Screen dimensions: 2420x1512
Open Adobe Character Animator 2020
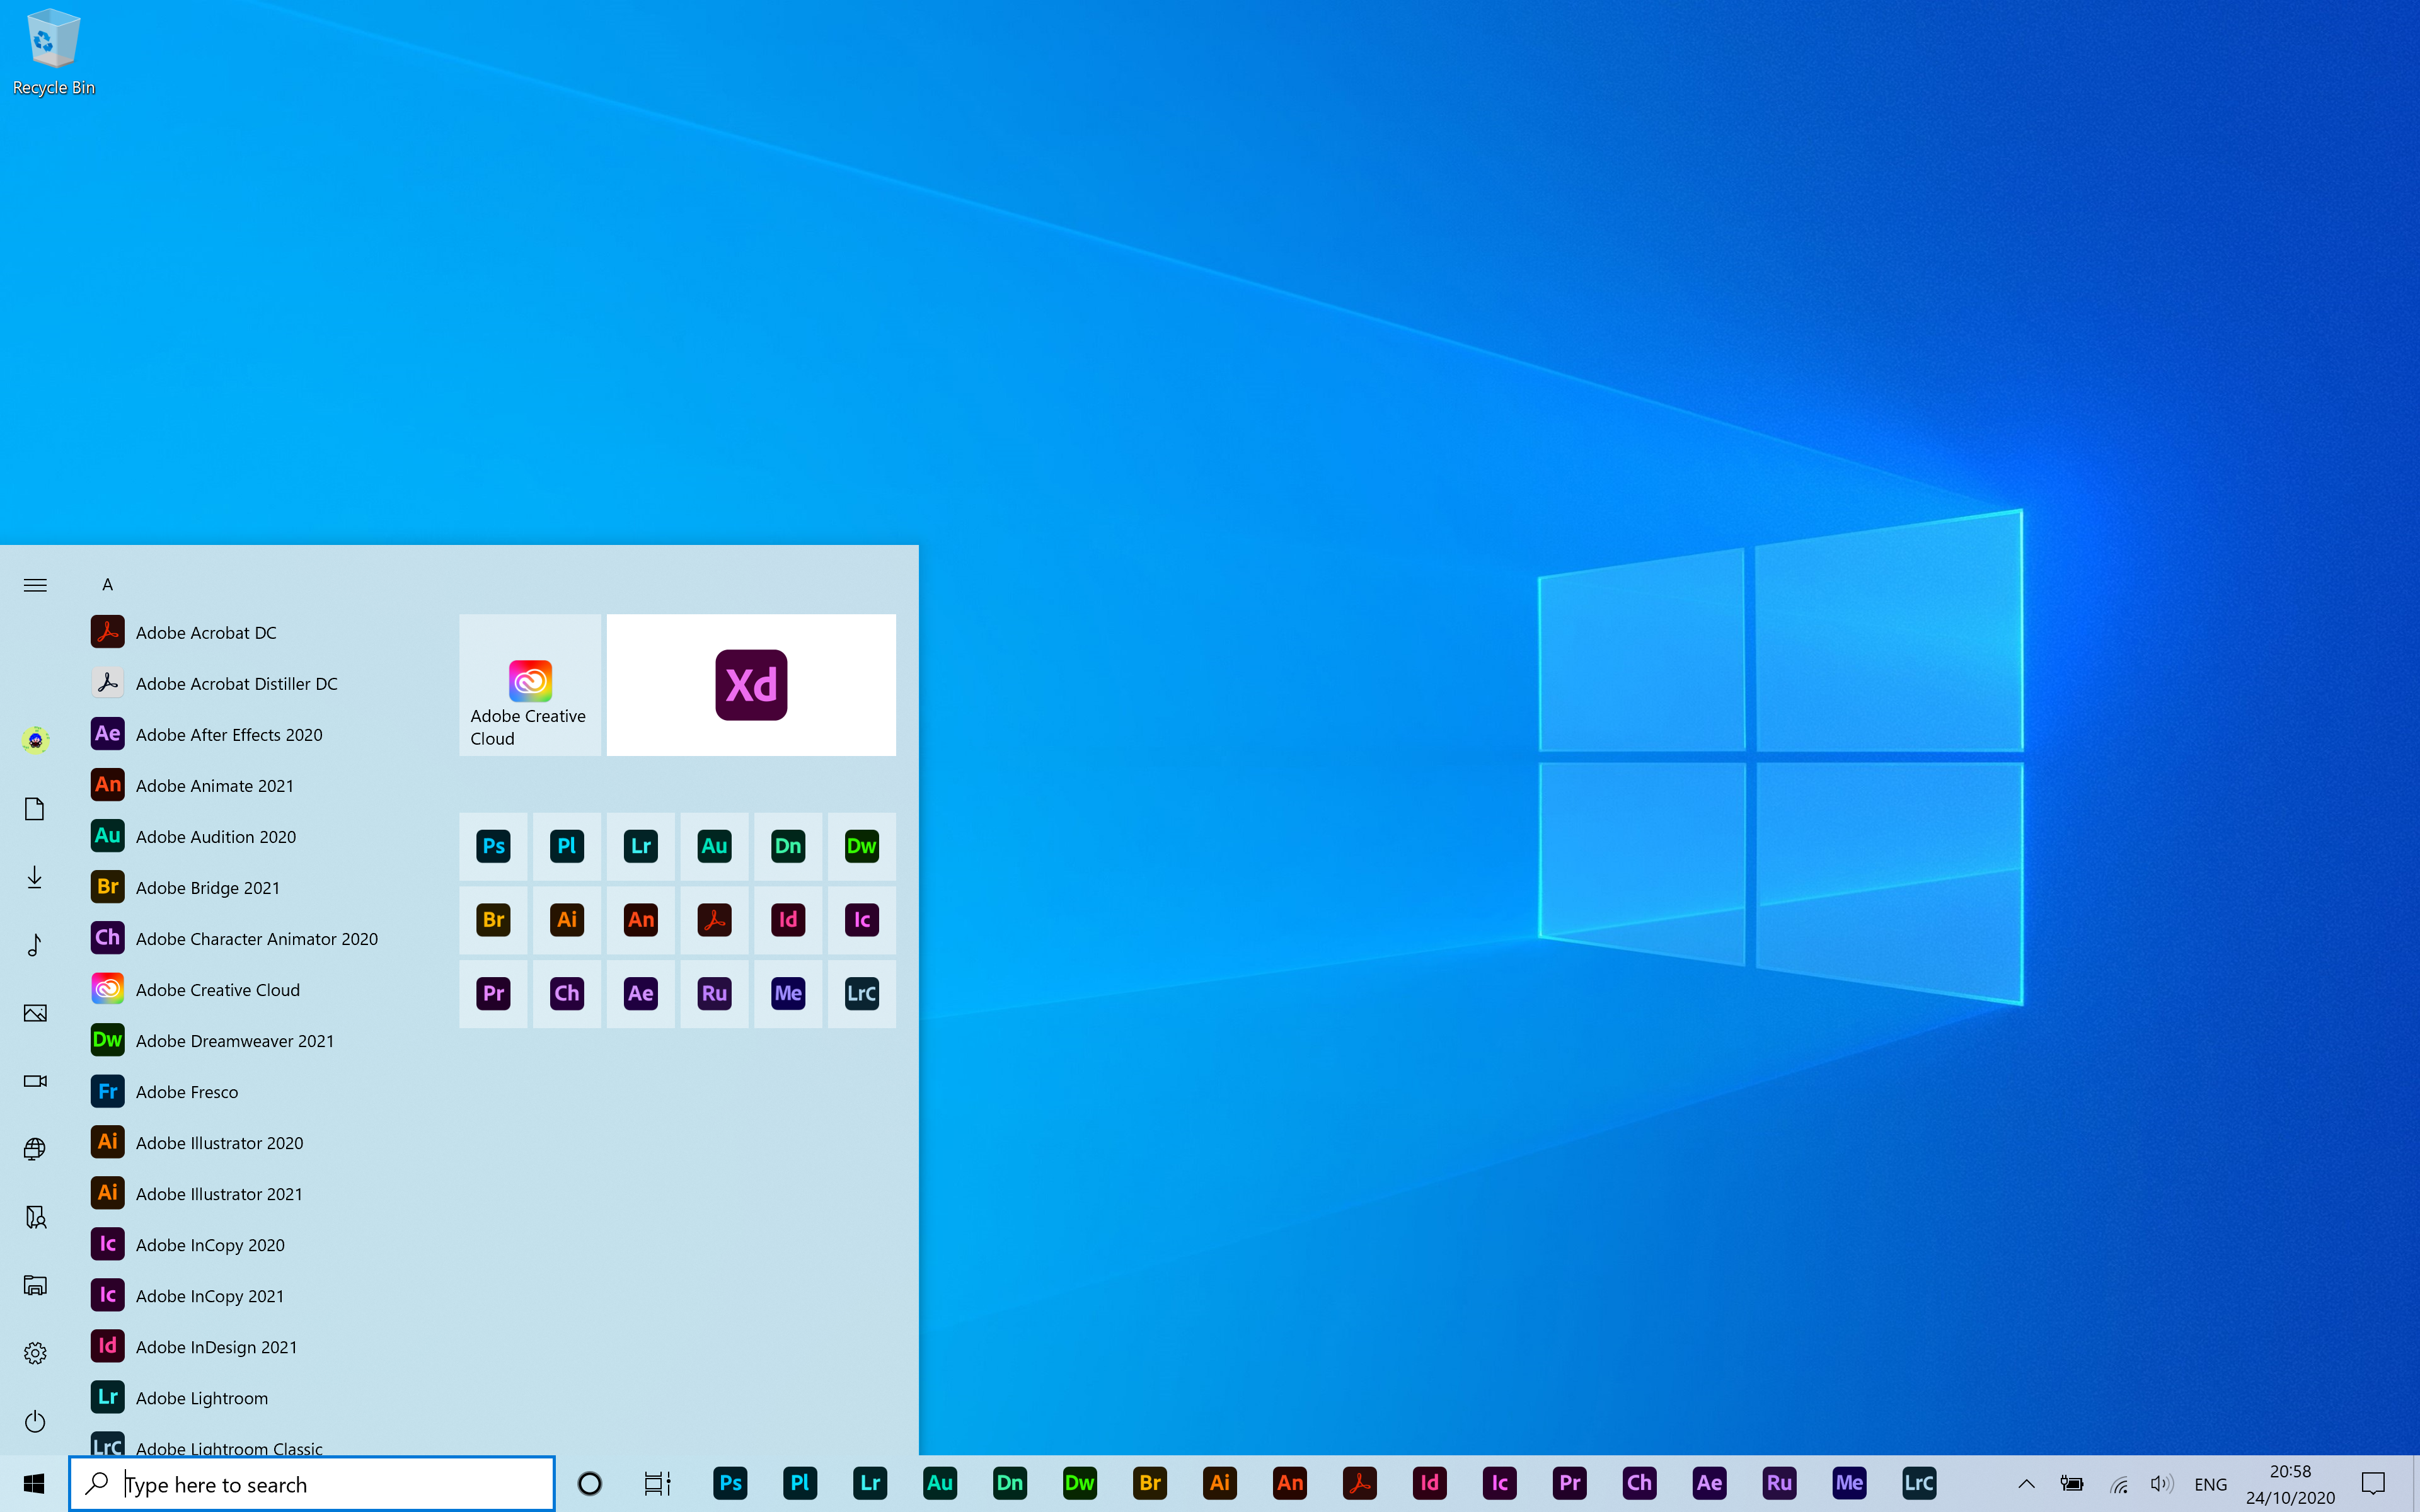(256, 937)
